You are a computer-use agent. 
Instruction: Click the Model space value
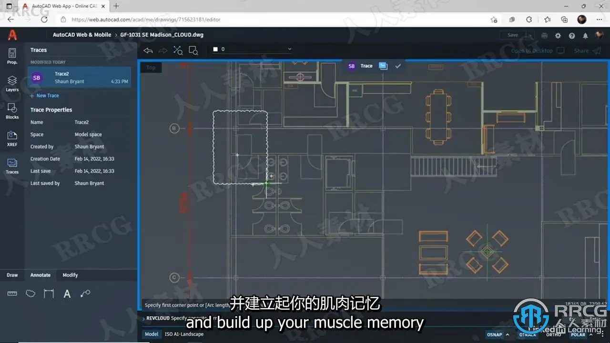(88, 135)
